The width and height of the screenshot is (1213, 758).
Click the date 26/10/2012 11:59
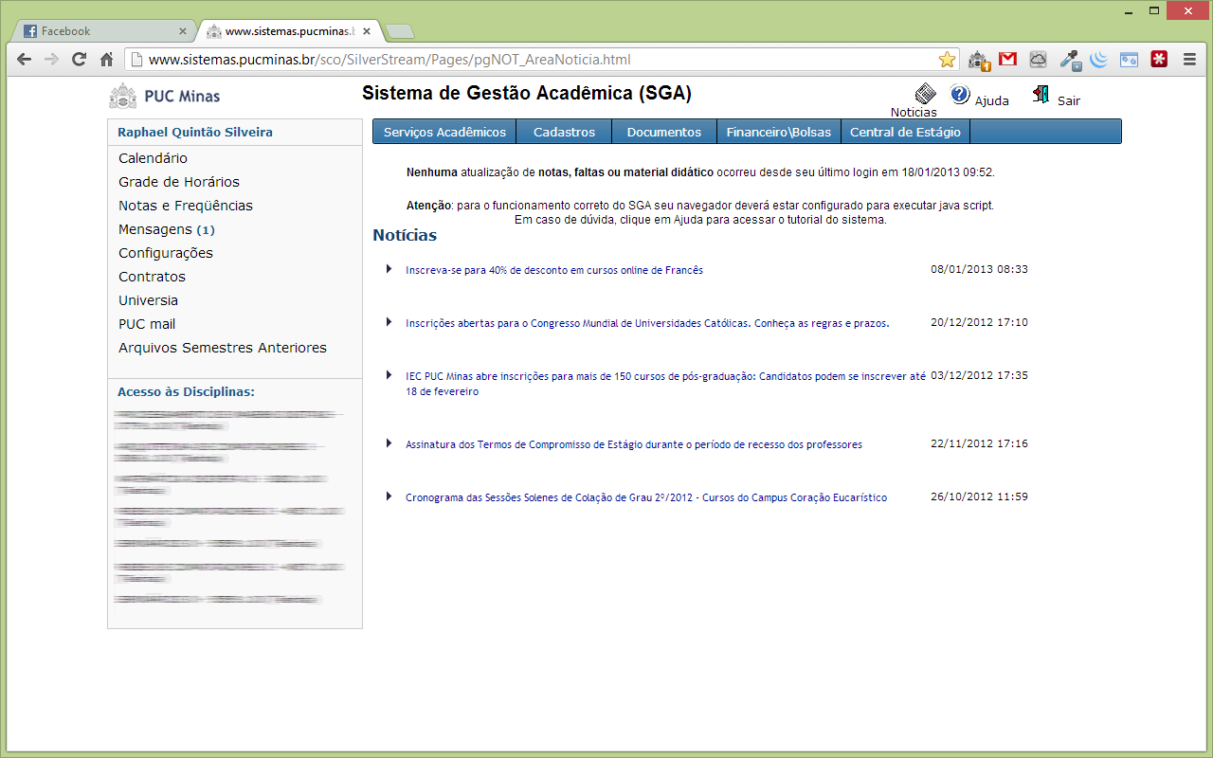point(979,496)
